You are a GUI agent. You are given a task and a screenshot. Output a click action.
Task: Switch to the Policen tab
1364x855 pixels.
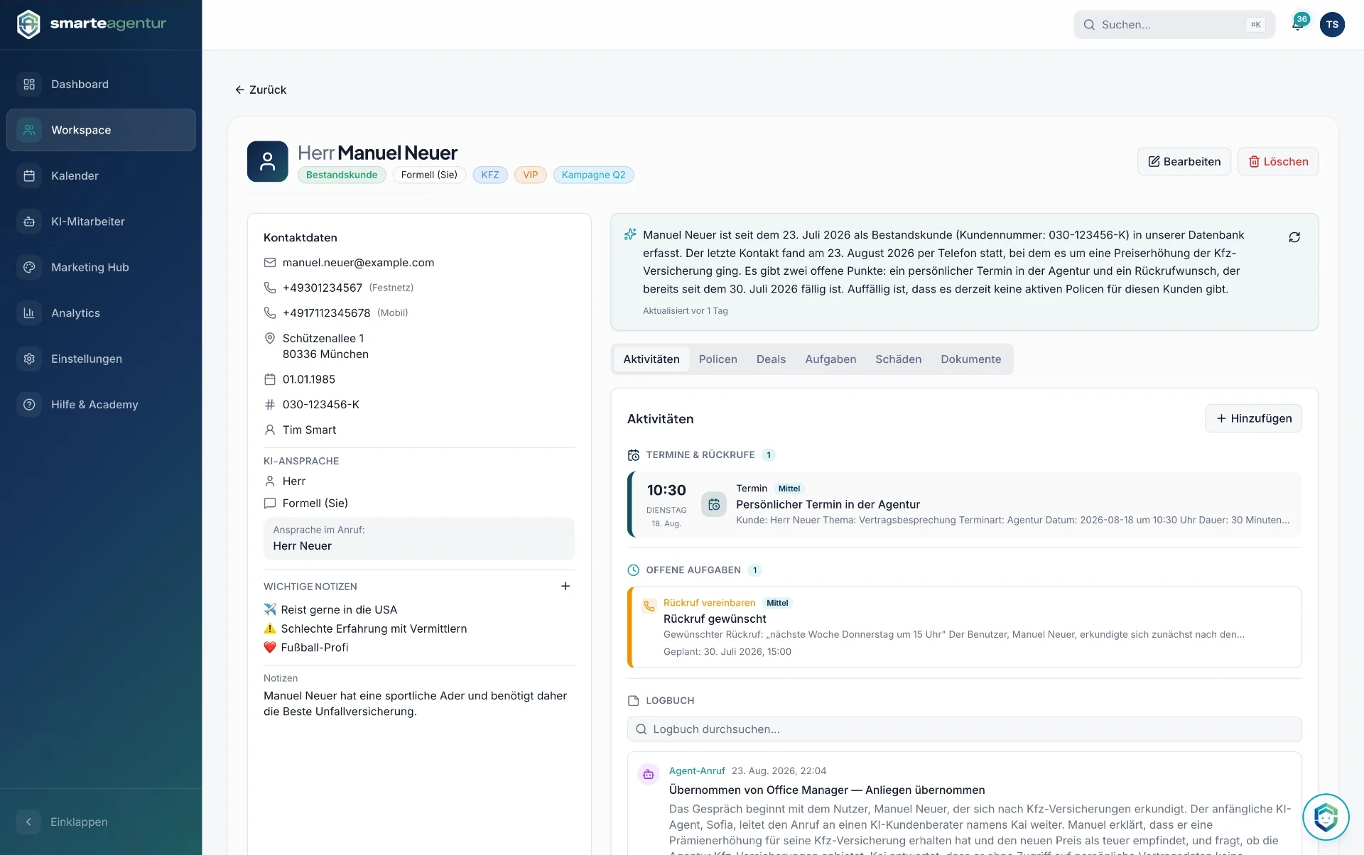click(x=718, y=359)
